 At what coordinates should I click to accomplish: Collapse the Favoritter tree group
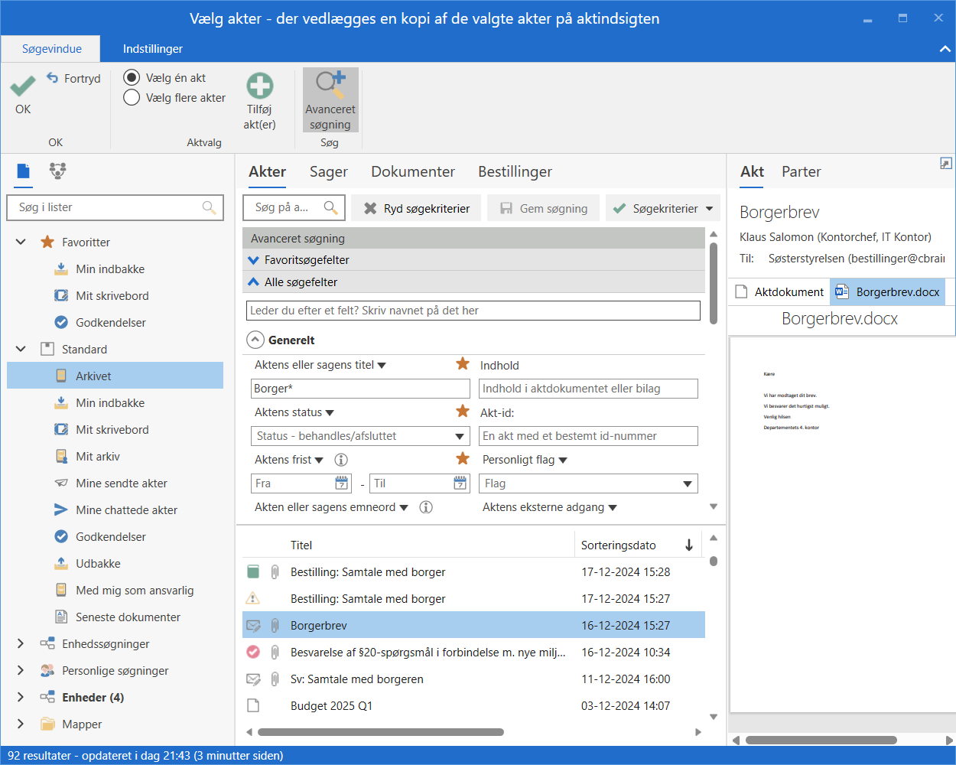pyautogui.click(x=21, y=242)
